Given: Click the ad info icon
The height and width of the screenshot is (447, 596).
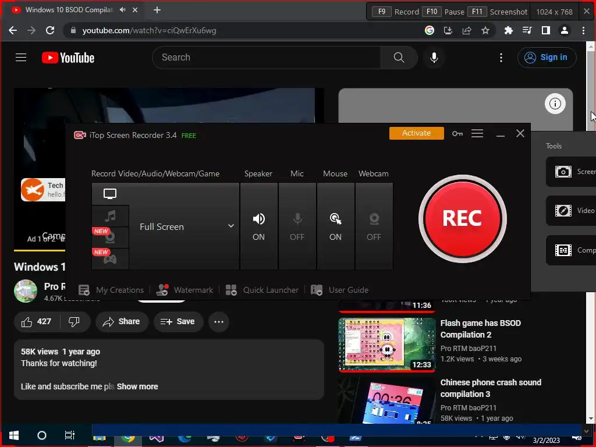Looking at the screenshot, I should pos(555,104).
